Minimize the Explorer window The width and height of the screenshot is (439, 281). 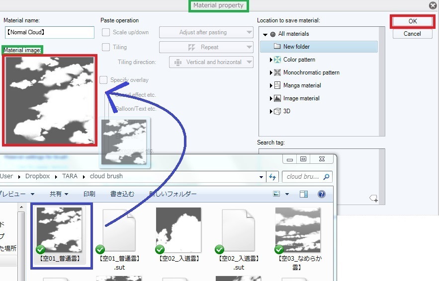[290, 159]
